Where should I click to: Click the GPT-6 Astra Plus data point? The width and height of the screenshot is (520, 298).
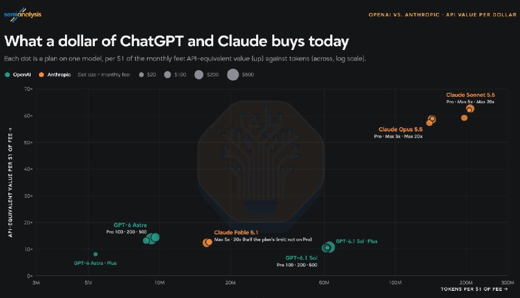click(x=96, y=255)
